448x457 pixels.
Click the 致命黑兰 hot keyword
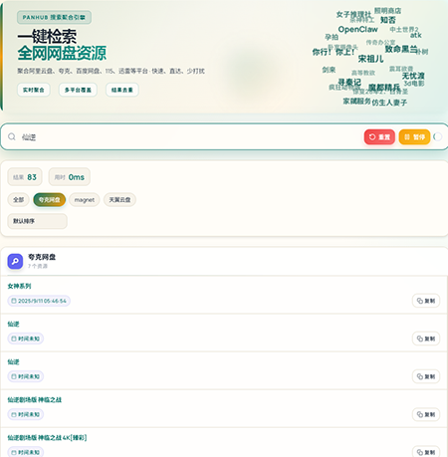(x=401, y=49)
